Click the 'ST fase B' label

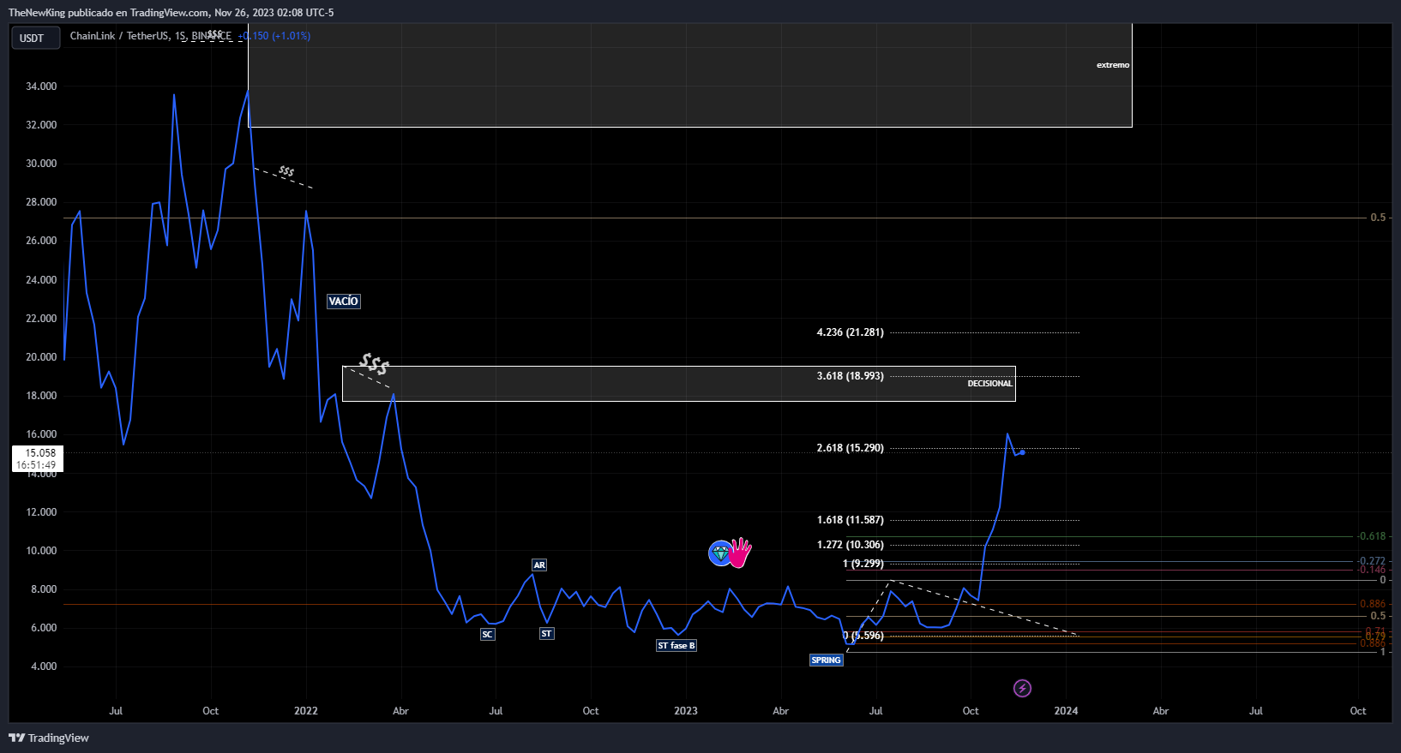pos(676,646)
